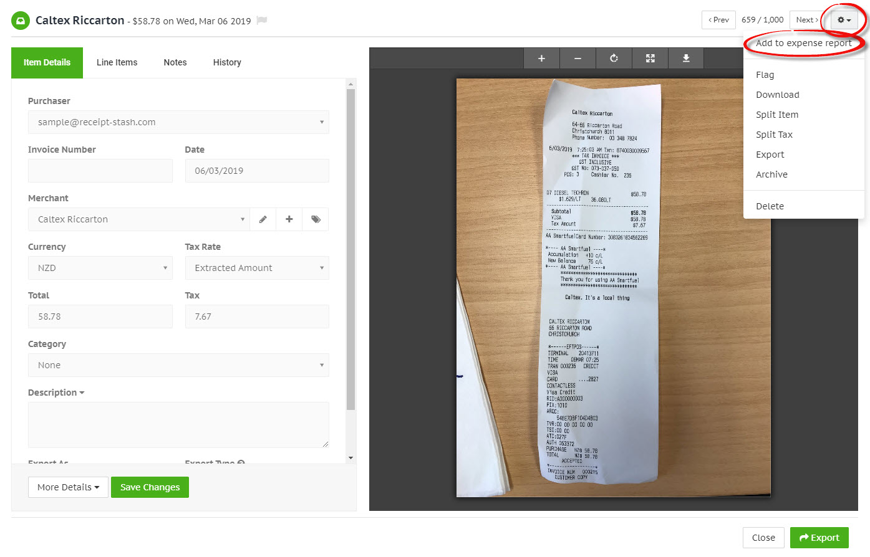Expand the Category selector
This screenshot has height=557, width=870.
click(x=178, y=364)
